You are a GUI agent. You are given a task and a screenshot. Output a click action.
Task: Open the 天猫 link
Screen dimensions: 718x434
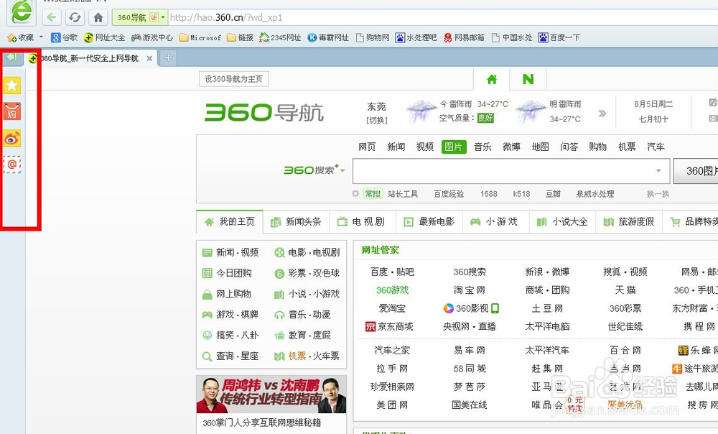point(625,290)
